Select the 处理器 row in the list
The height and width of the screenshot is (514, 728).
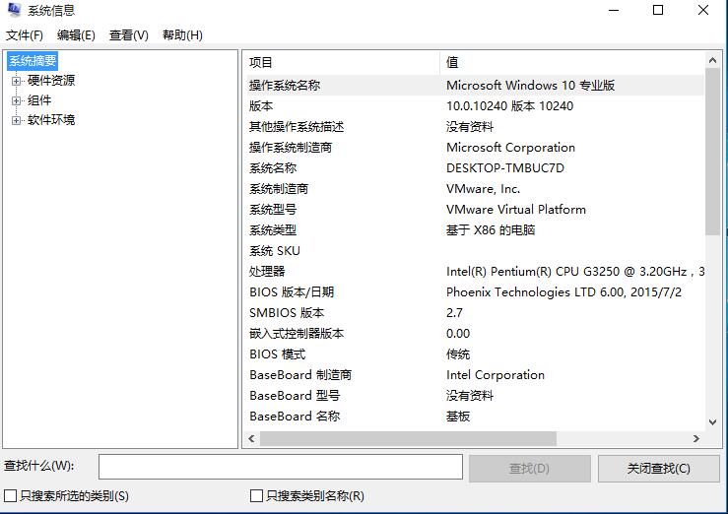(267, 272)
